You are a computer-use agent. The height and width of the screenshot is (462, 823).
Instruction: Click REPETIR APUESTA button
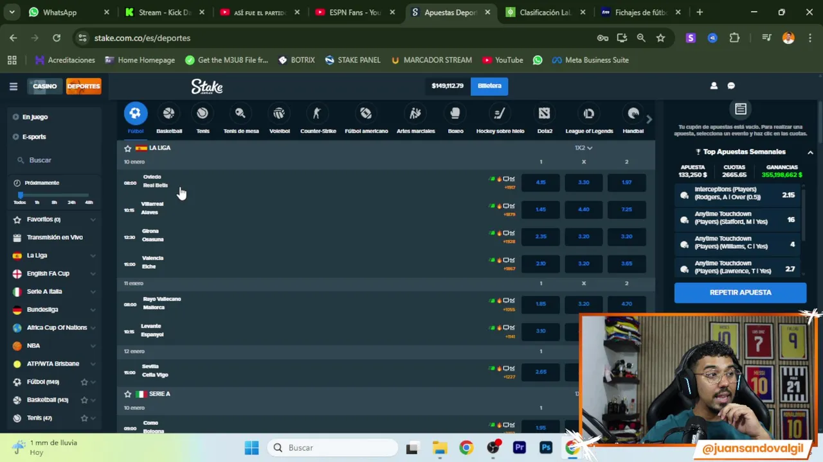[x=740, y=293]
